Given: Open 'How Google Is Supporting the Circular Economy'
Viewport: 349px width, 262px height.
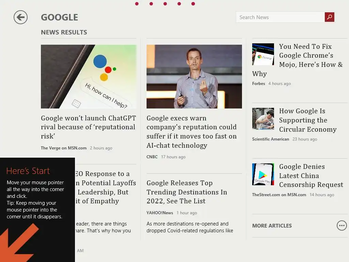Looking at the screenshot, I should tap(308, 120).
